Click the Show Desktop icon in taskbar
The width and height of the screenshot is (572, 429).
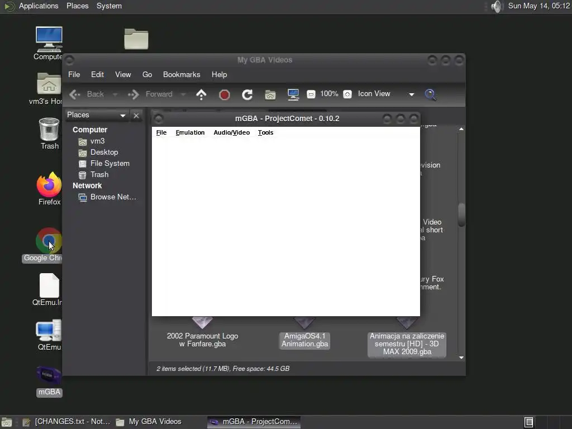pyautogui.click(x=7, y=422)
